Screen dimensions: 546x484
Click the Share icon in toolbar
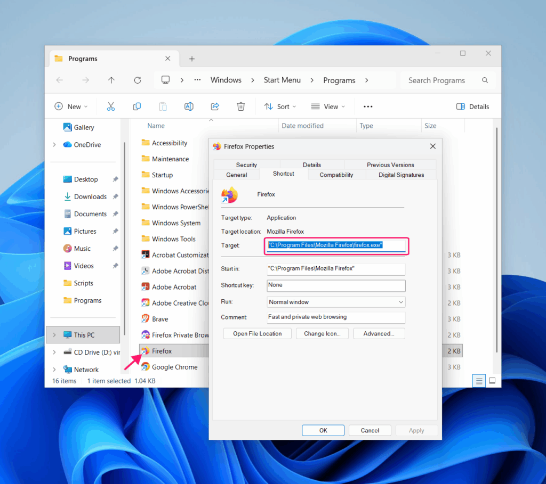(x=215, y=106)
